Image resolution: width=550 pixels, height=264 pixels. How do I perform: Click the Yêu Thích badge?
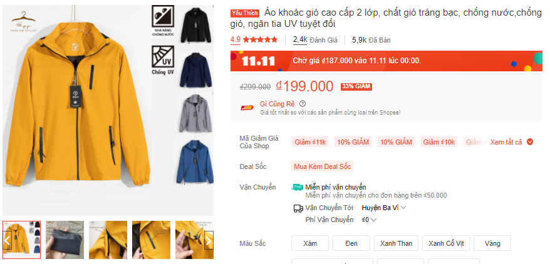245,13
